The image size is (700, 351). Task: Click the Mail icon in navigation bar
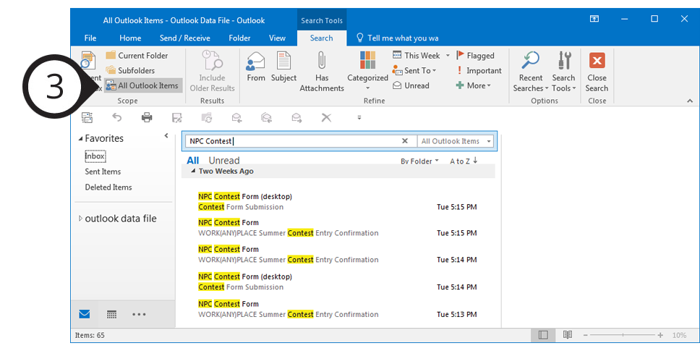pos(85,314)
